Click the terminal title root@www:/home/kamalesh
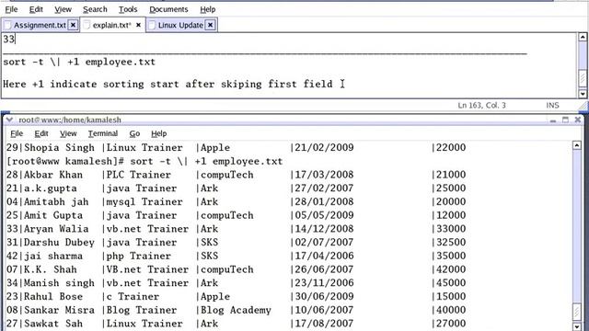 point(70,120)
